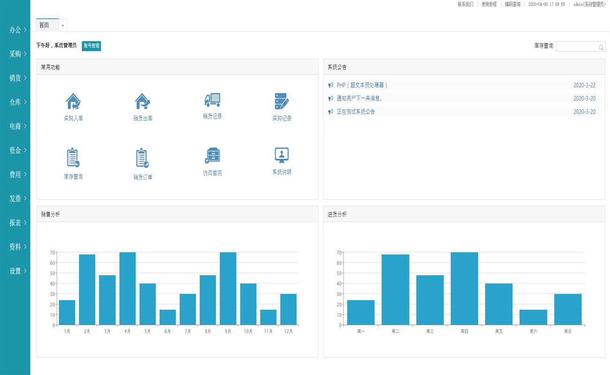
Task: Open the 使用教程 link in the top bar
Action: tap(489, 4)
